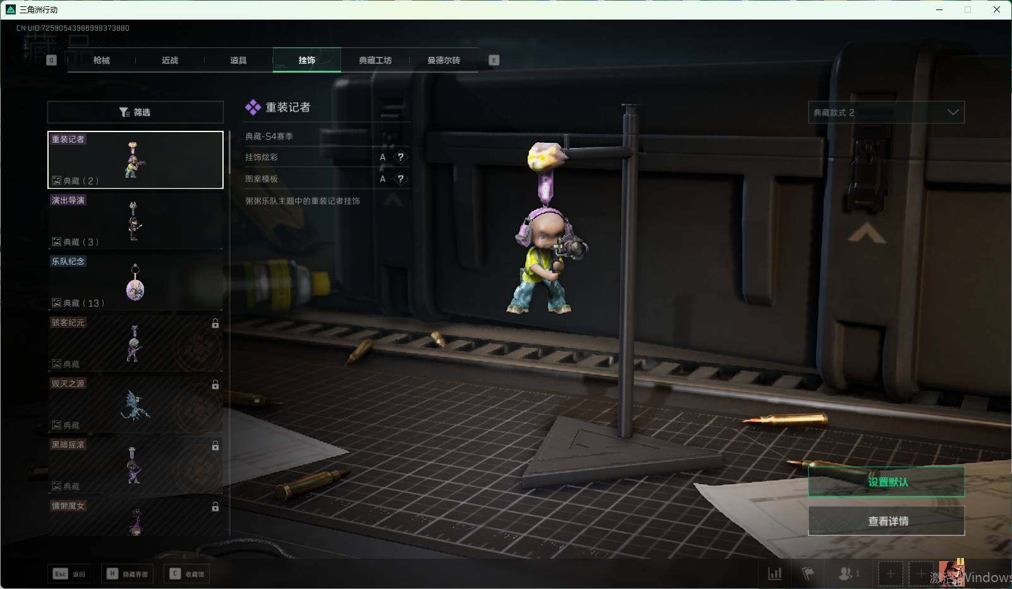Open 查看详情 details button

886,521
